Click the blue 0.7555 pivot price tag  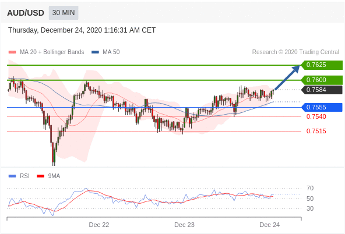coord(322,107)
